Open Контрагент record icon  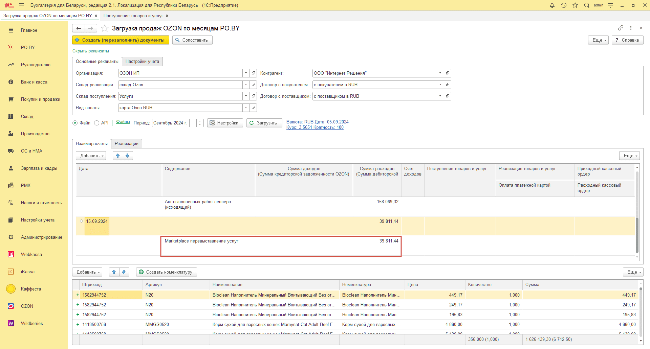(448, 73)
